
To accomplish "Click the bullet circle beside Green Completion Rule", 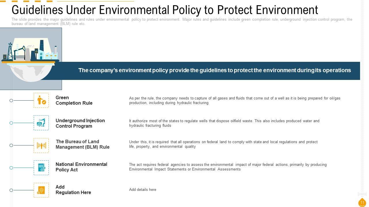I will coord(11,101).
